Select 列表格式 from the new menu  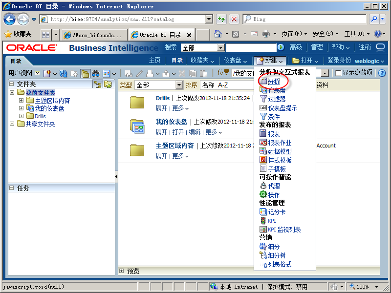pos(280,264)
